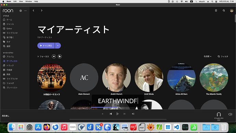Toggle the tag focus filter

(x=60, y=57)
